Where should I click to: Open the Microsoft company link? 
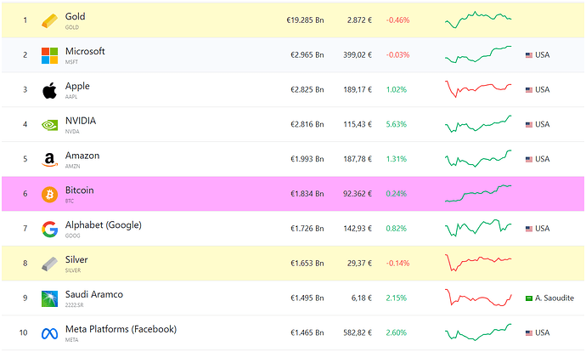click(85, 51)
